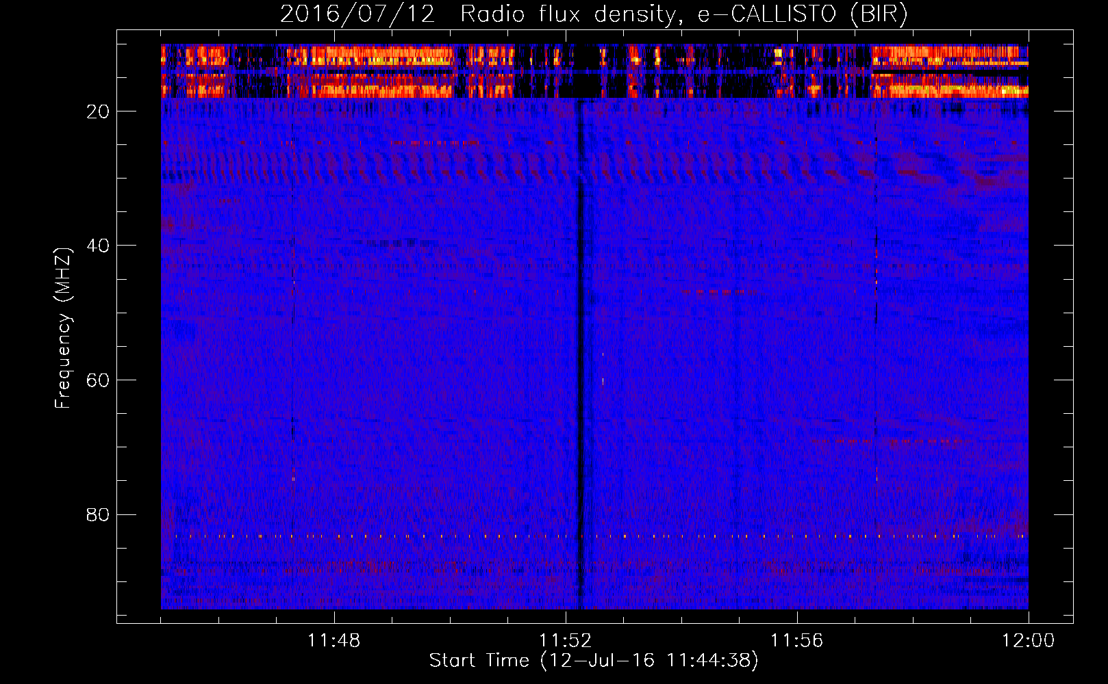Click the dark vertical stripe near 11:52

tap(581, 354)
